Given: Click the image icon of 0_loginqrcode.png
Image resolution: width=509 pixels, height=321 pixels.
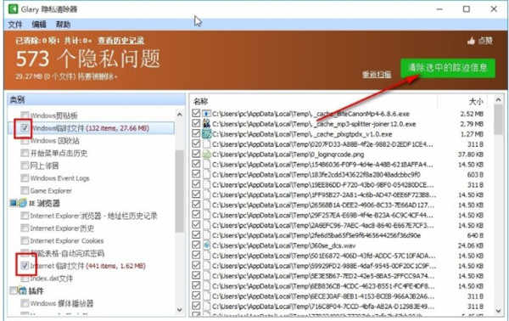Looking at the screenshot, I should coord(206,155).
